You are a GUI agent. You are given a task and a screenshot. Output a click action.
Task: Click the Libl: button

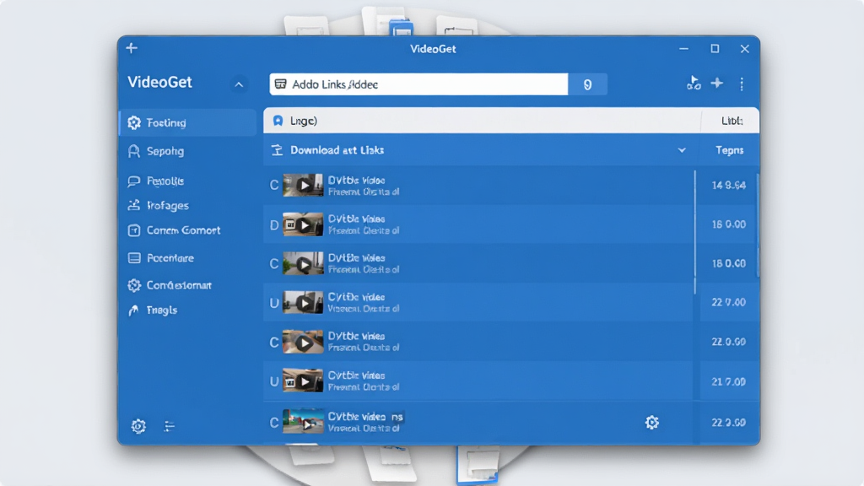(x=731, y=121)
